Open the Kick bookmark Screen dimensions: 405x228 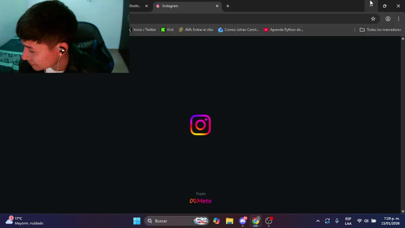coord(167,30)
